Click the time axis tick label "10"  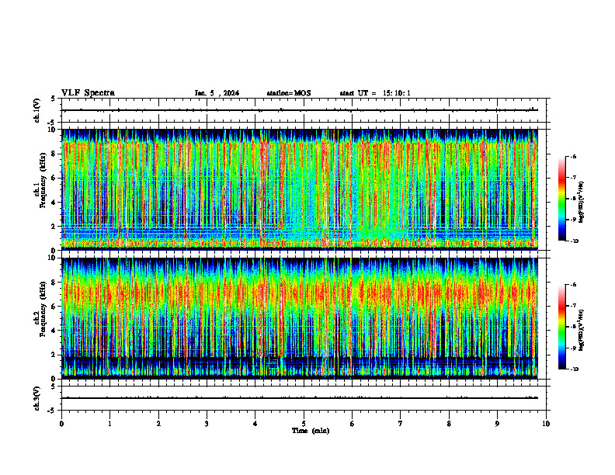[546, 424]
